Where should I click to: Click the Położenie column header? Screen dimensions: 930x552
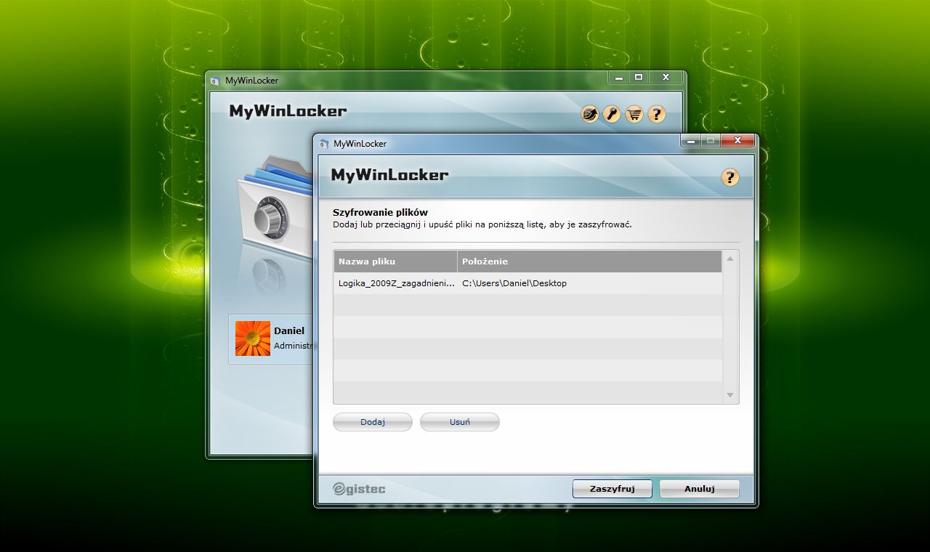point(590,261)
